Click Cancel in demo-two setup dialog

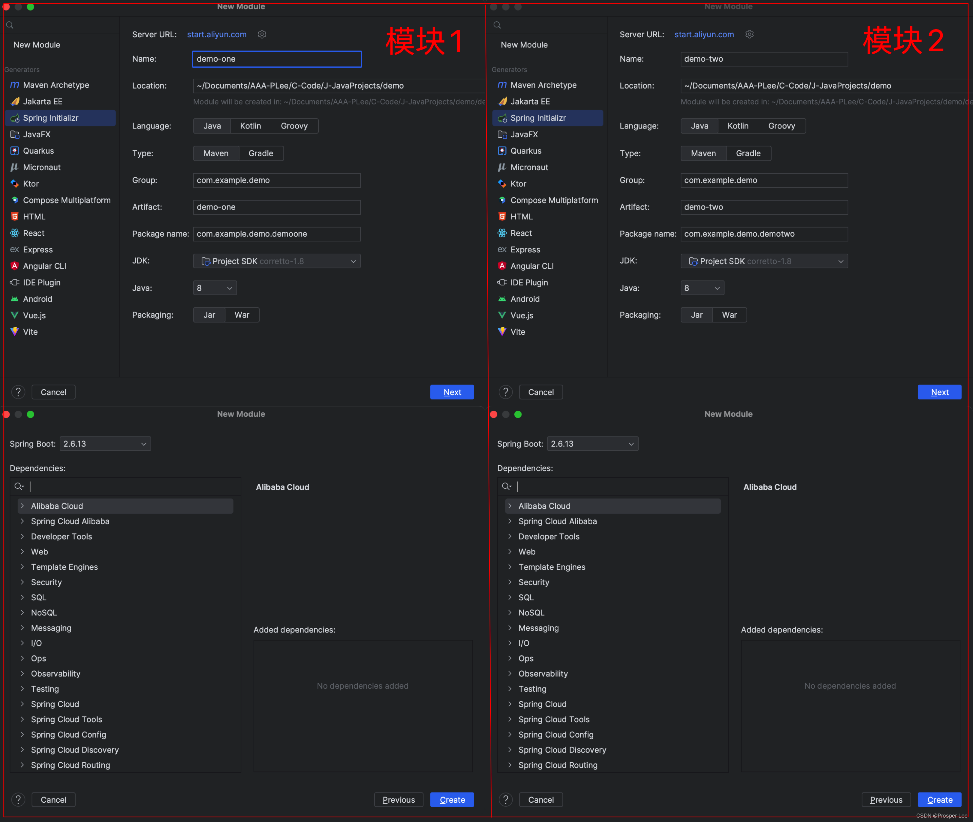[540, 392]
